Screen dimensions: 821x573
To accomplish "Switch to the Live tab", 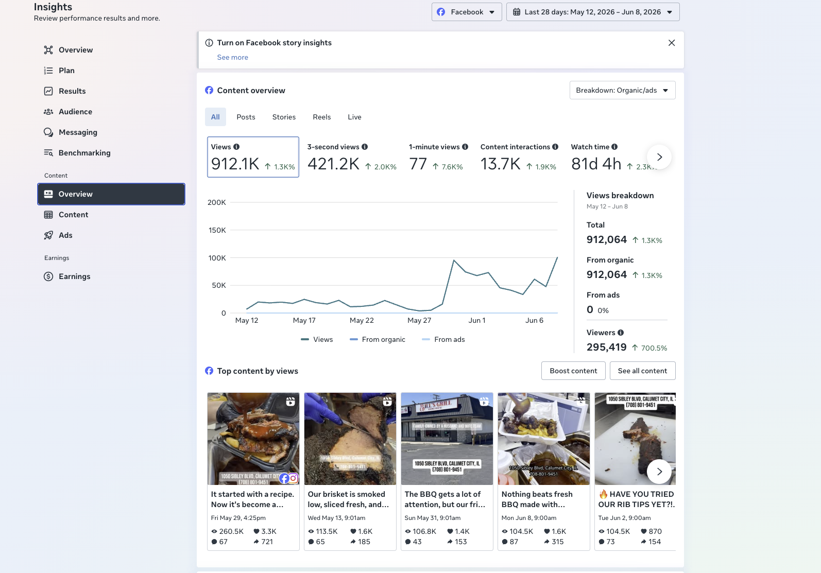I will (354, 117).
